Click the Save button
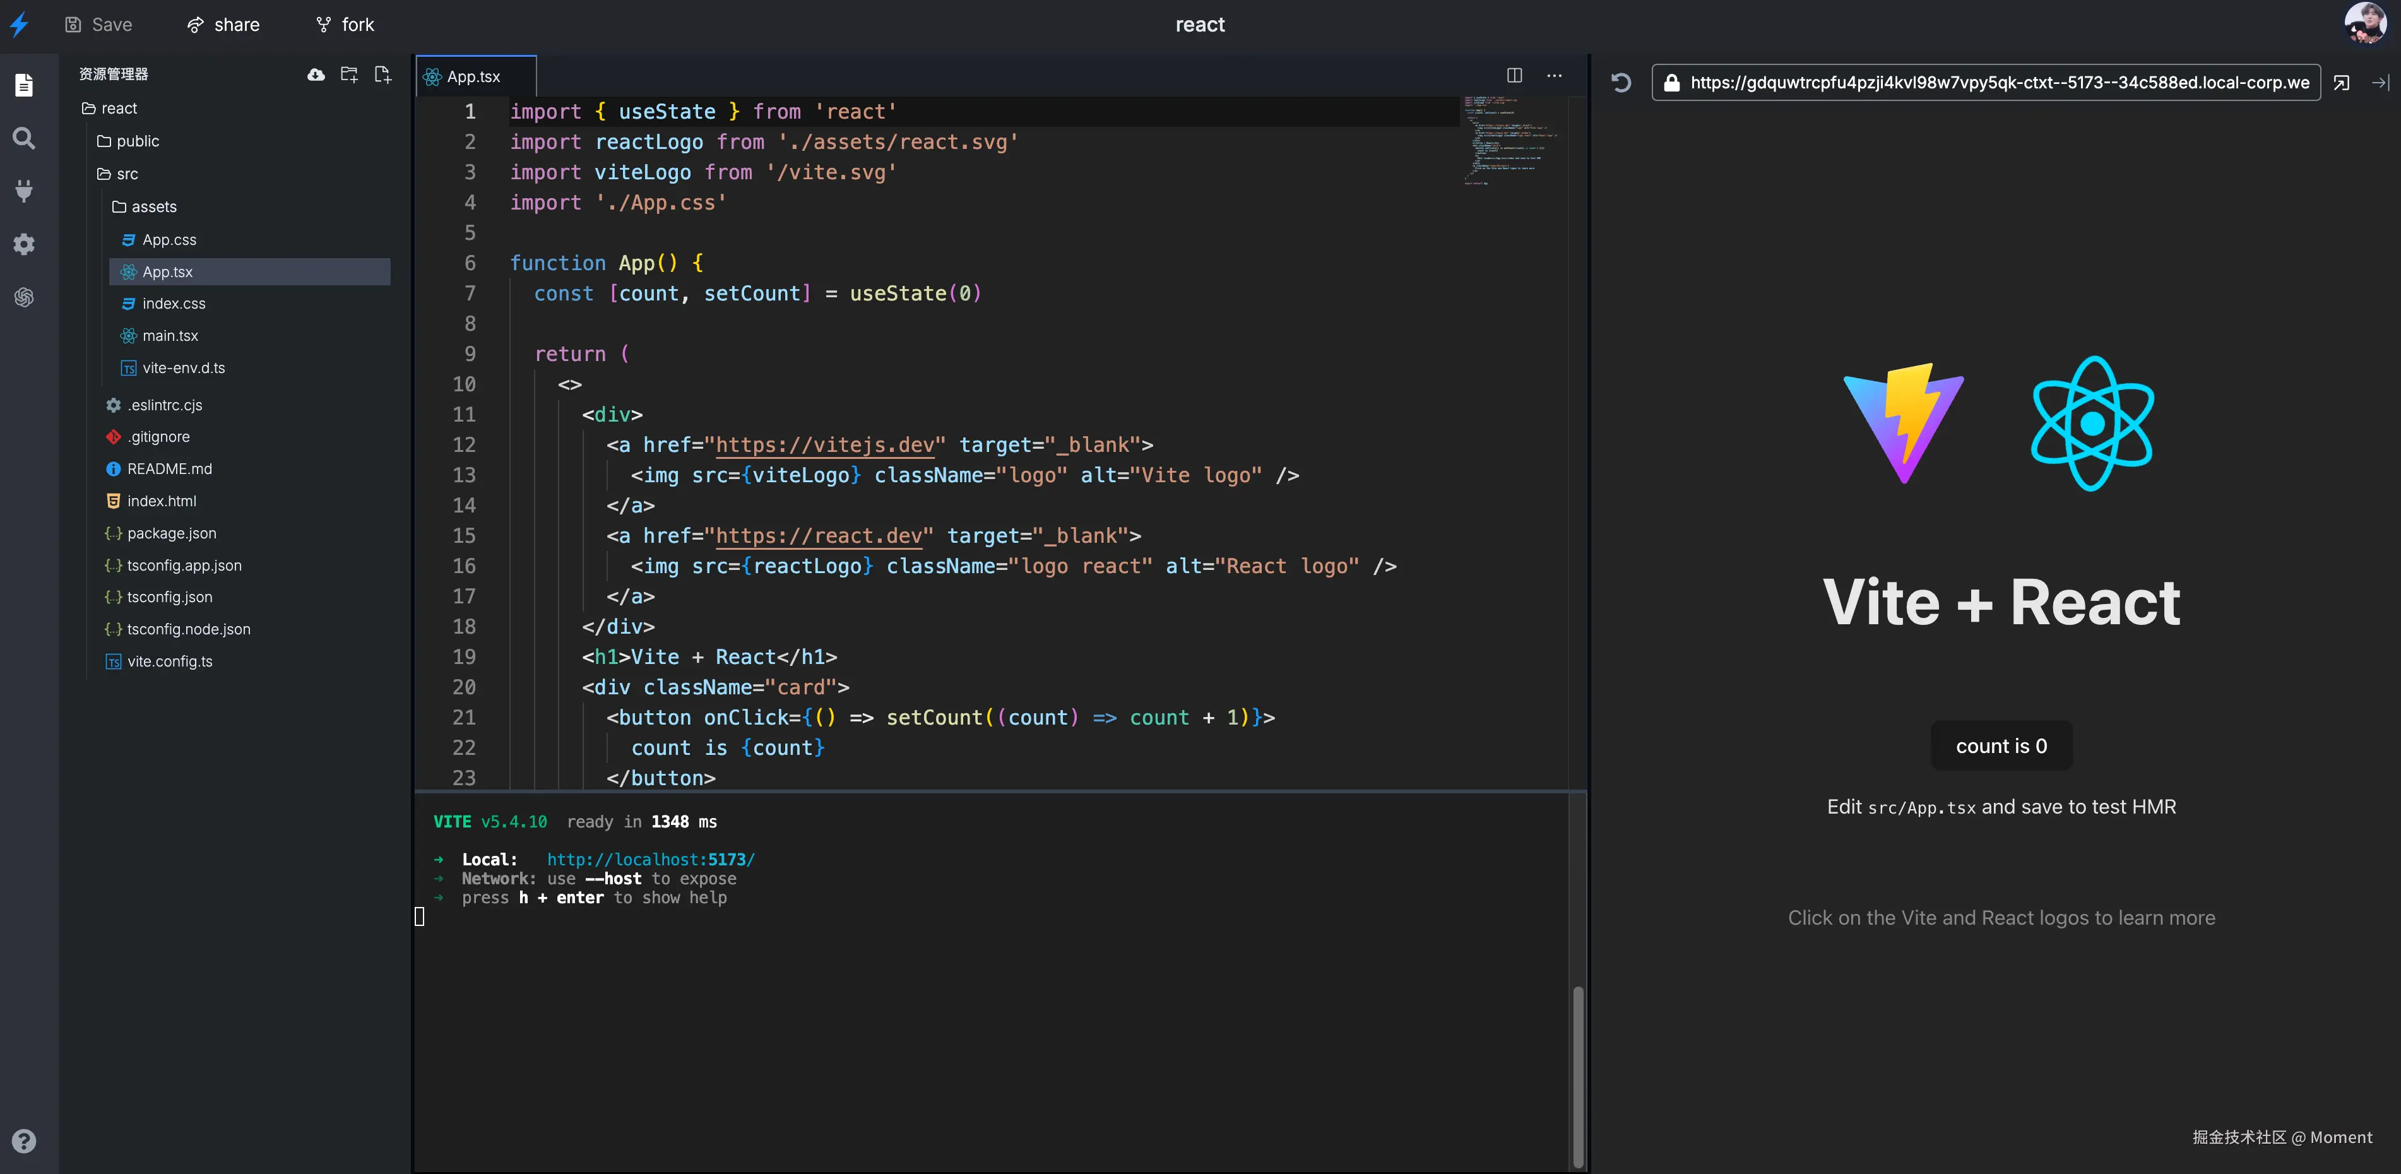2401x1174 pixels. coord(99,24)
